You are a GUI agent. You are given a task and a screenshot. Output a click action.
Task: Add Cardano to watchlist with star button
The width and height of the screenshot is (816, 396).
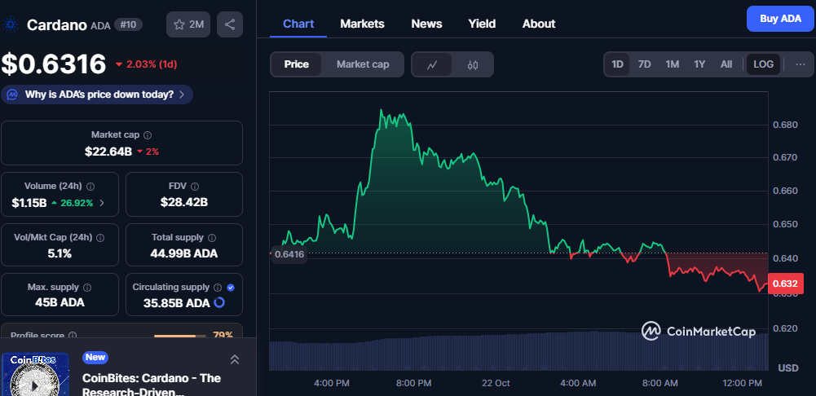pos(188,24)
